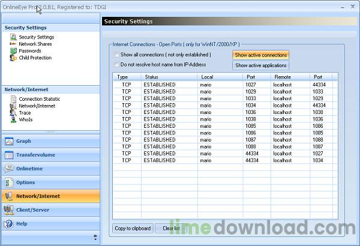360x246 pixels.
Task: Click Copy to clipboard button
Action: click(x=133, y=229)
